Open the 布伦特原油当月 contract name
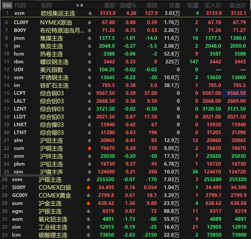 click(62, 30)
